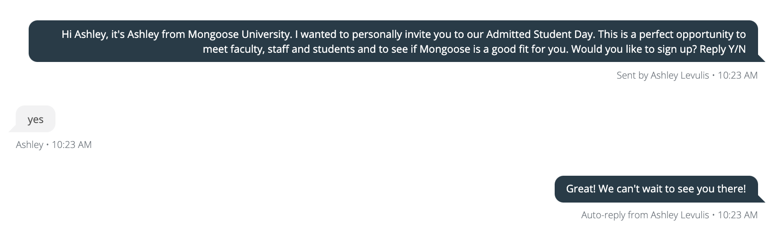Click the words "Admitted Student Day" in the message
The image size is (771, 234).
pyautogui.click(x=539, y=34)
